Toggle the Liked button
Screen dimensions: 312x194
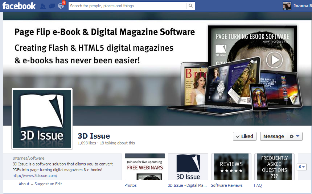(245, 136)
